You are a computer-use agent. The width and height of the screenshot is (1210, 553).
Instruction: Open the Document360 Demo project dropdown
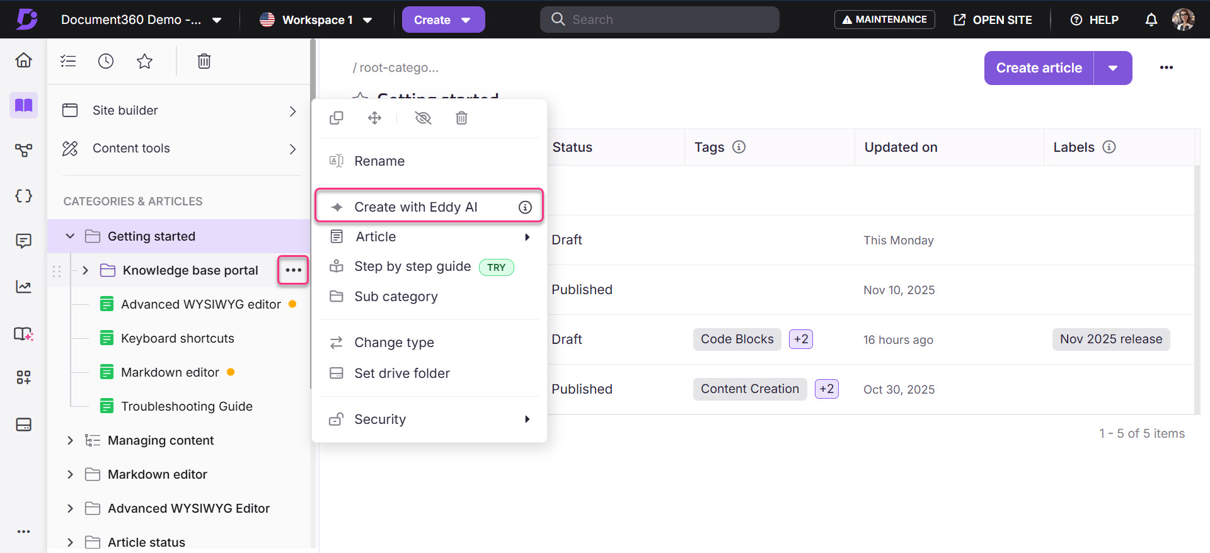(141, 20)
